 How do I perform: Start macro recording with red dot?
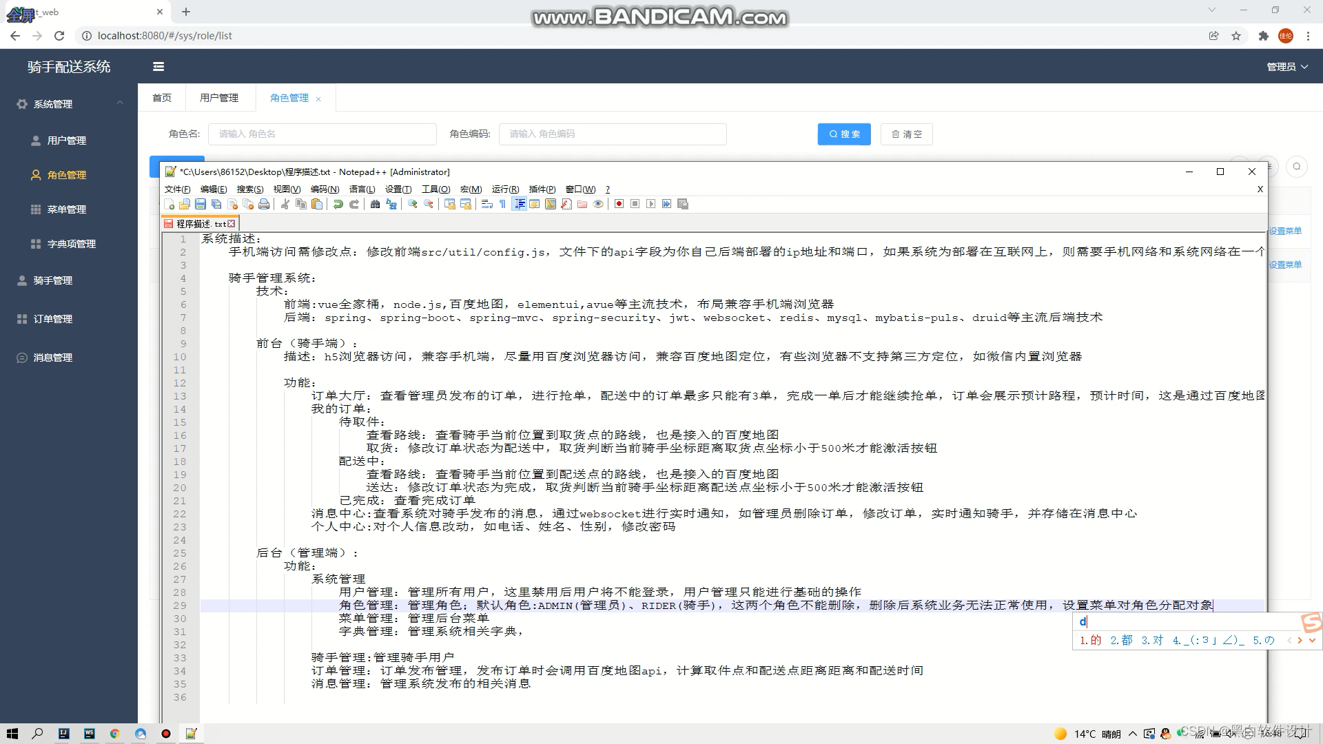click(619, 204)
